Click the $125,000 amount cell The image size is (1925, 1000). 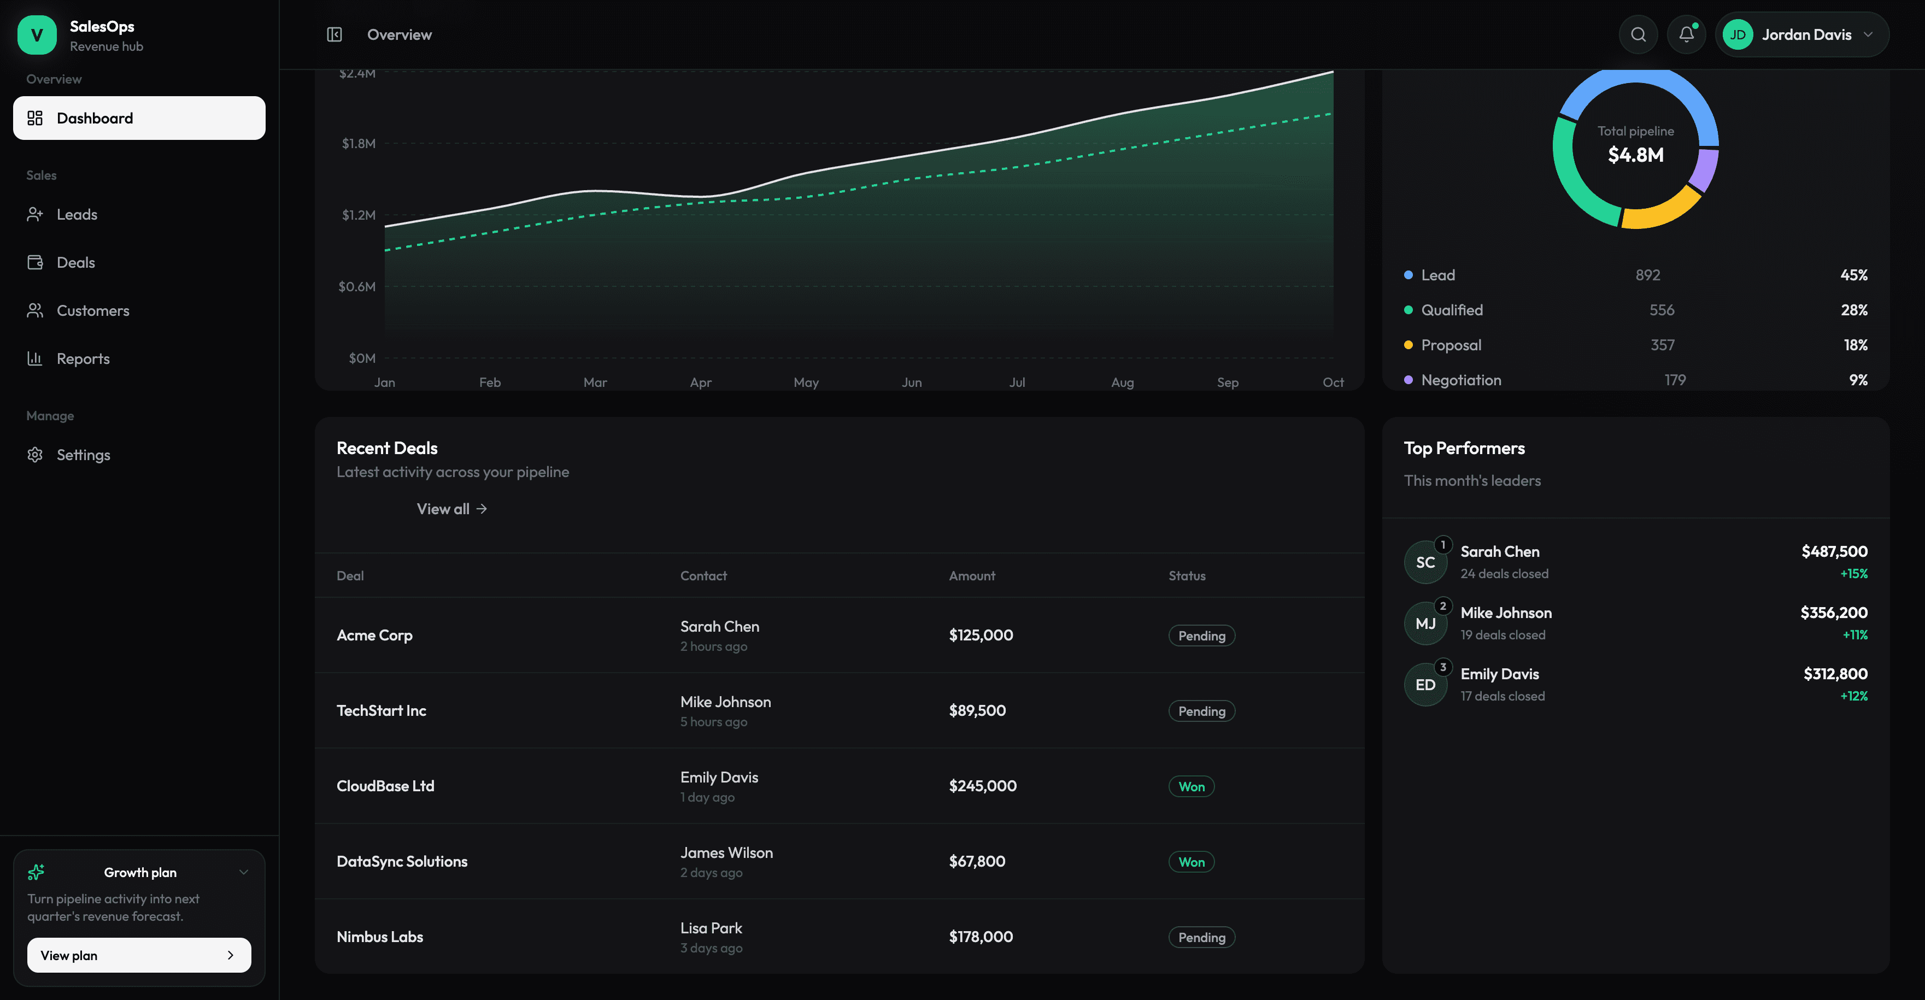point(981,636)
